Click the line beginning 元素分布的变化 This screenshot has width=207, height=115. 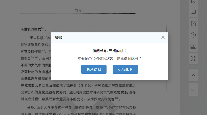click(78, 92)
